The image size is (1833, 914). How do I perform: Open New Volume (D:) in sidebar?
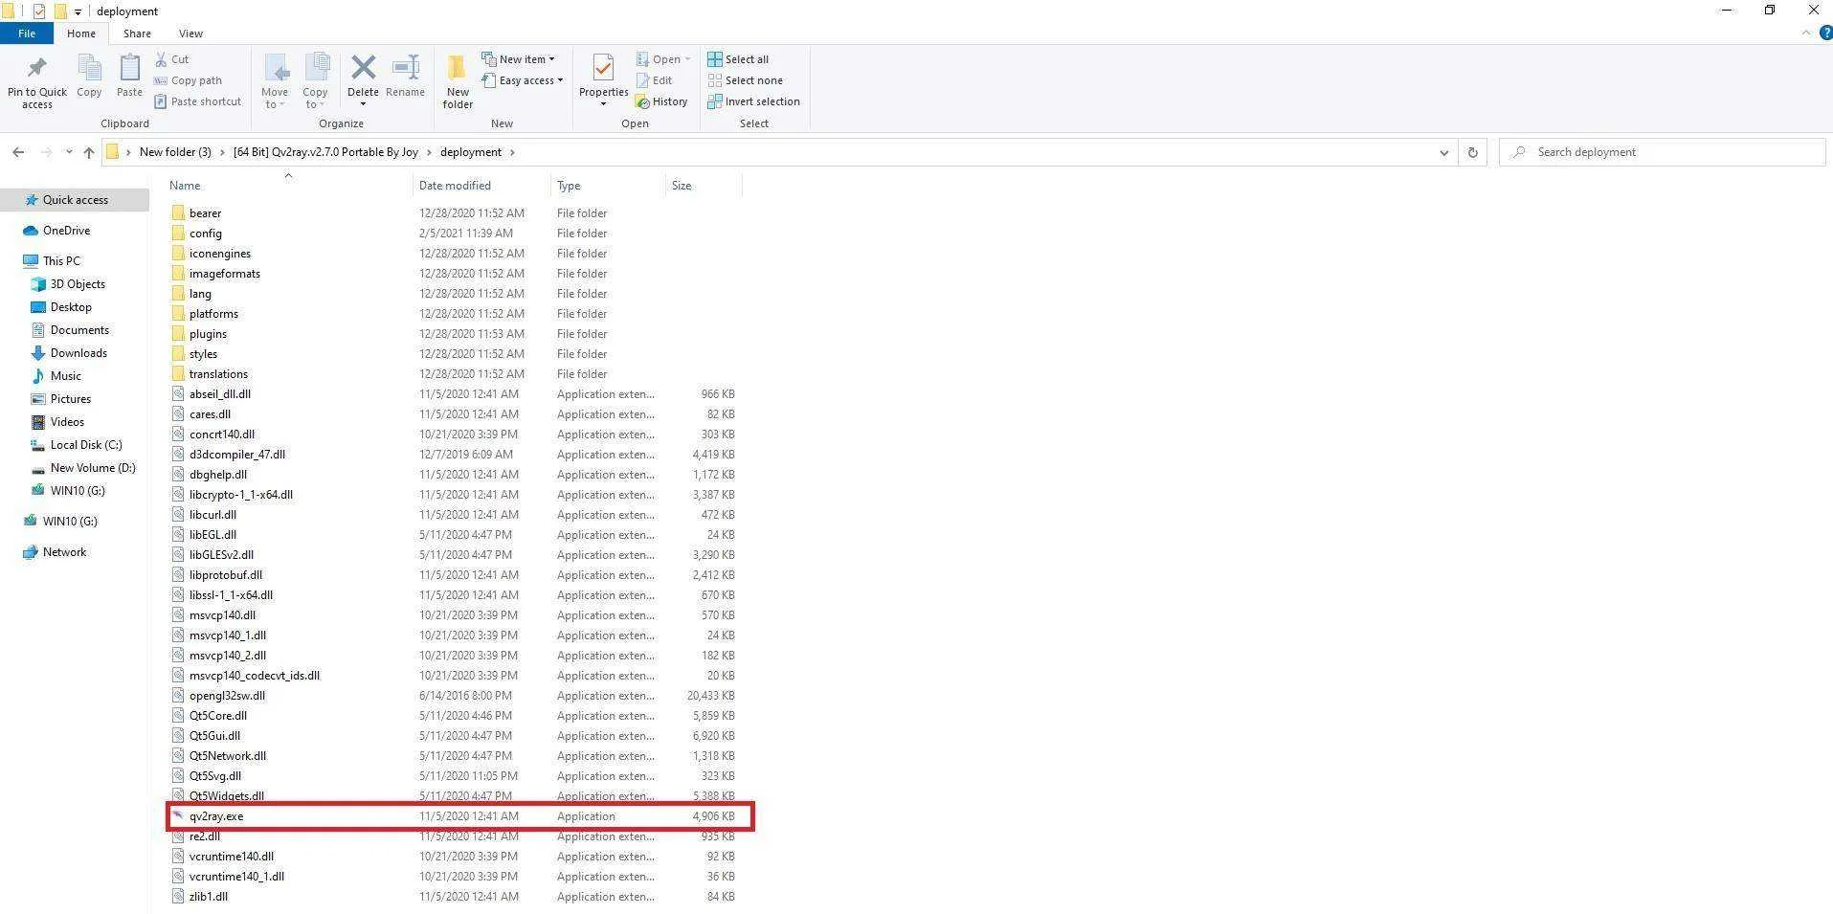coord(92,468)
